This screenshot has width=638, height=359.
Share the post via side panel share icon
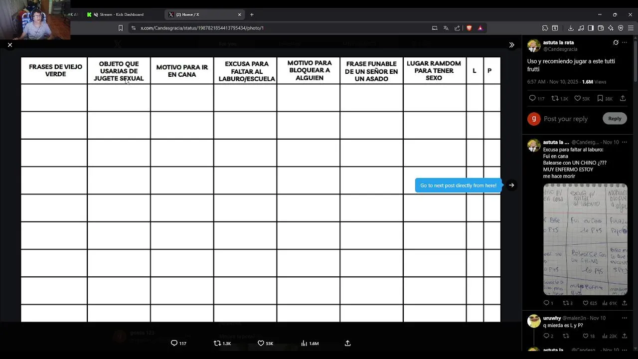(x=623, y=99)
